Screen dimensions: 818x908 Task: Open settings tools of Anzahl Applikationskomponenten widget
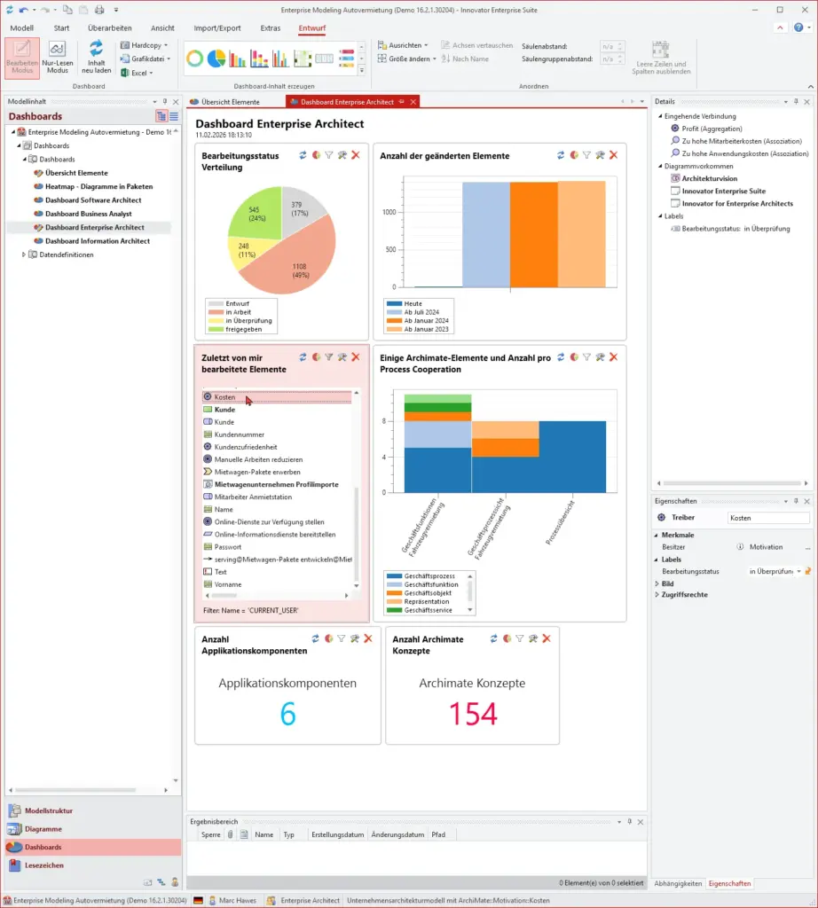355,638
